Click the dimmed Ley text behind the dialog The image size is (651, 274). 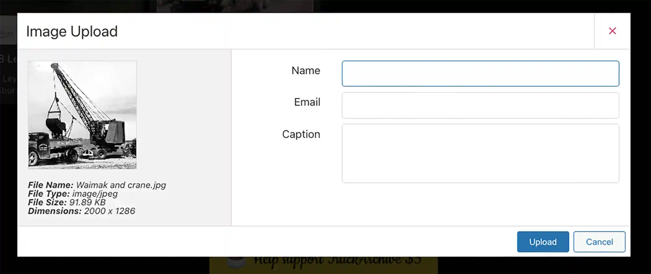[9, 79]
